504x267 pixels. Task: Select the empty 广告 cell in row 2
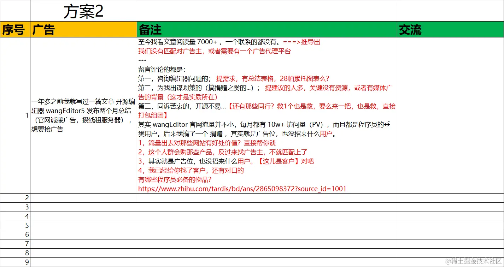click(x=83, y=198)
